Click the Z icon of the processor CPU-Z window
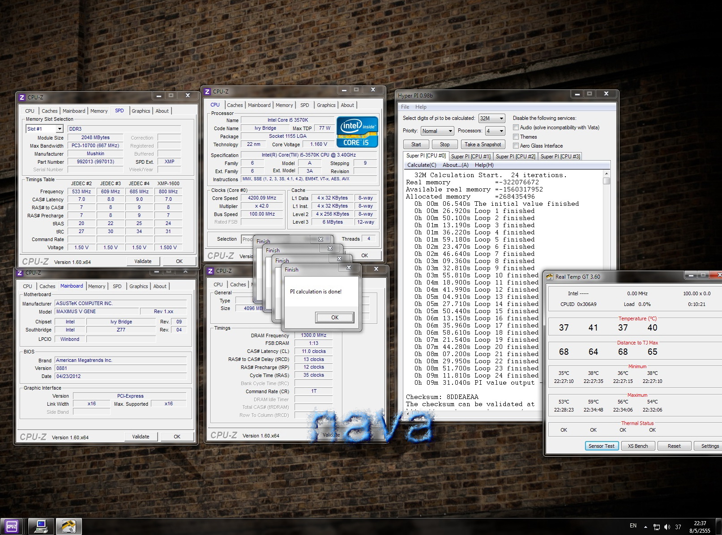This screenshot has height=535, width=722. coord(207,92)
